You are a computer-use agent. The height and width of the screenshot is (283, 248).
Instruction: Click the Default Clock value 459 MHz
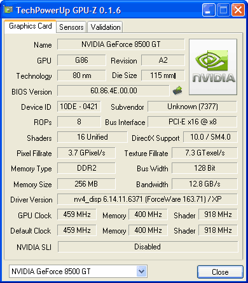[x=76, y=230]
